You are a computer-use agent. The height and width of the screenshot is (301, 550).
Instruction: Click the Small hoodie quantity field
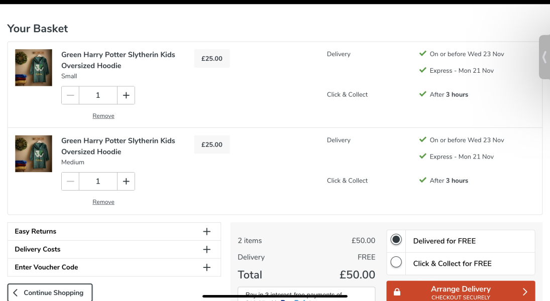pos(98,95)
